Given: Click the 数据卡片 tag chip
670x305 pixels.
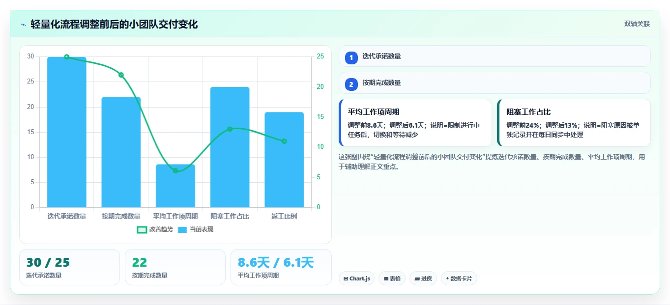Looking at the screenshot, I should coord(459,278).
